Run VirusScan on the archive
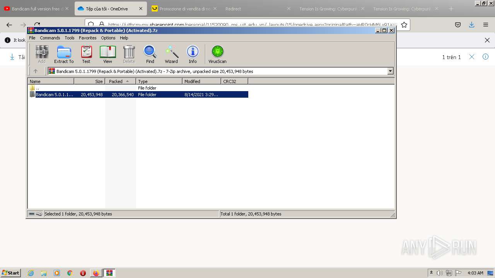This screenshot has width=495, height=278. 217,54
